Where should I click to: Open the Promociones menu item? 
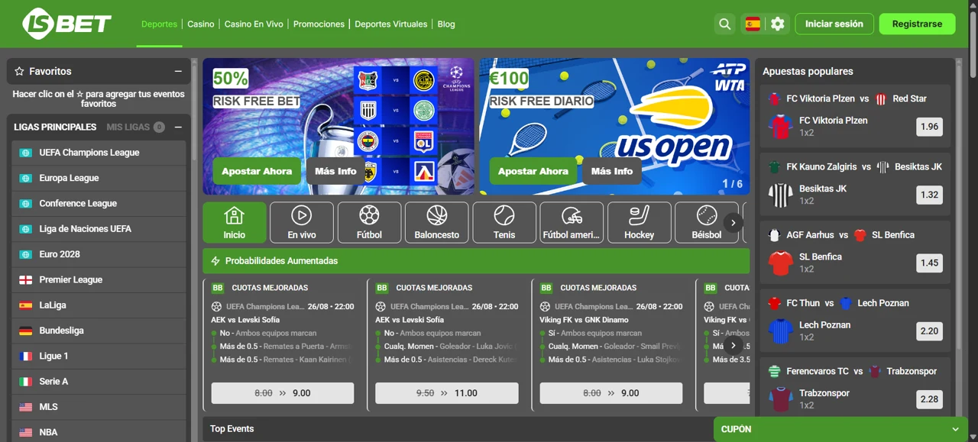click(319, 24)
